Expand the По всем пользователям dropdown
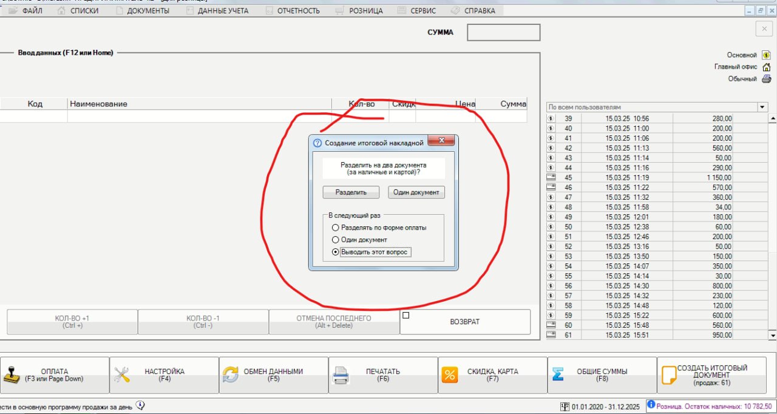The image size is (777, 414). pos(762,107)
